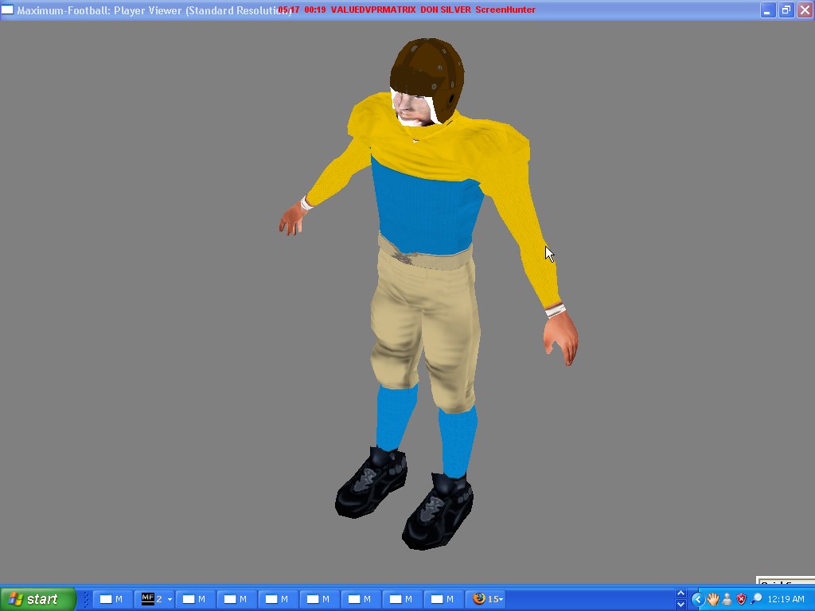Open the Windows Start menu
Image resolution: width=815 pixels, height=611 pixels.
(38, 599)
